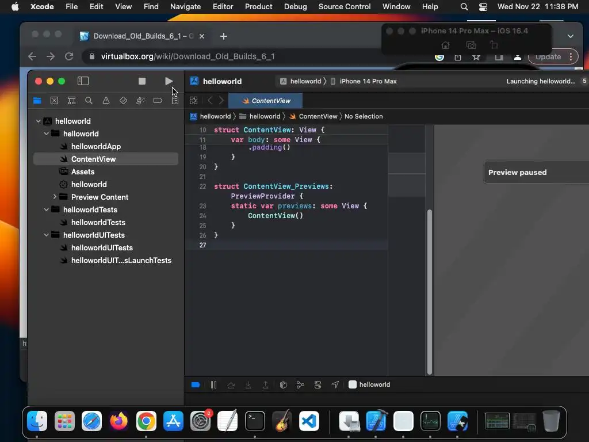589x442 pixels.
Task: Step over in debug bar
Action: pyautogui.click(x=231, y=384)
